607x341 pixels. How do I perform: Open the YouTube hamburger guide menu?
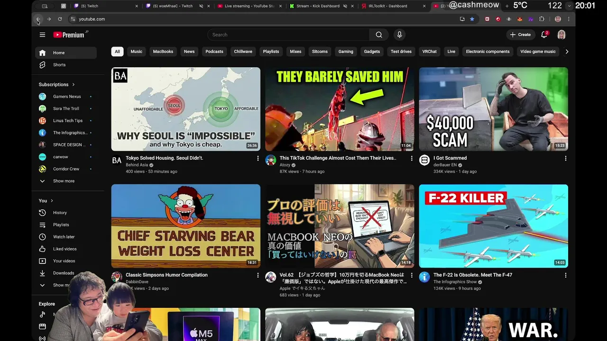click(42, 35)
